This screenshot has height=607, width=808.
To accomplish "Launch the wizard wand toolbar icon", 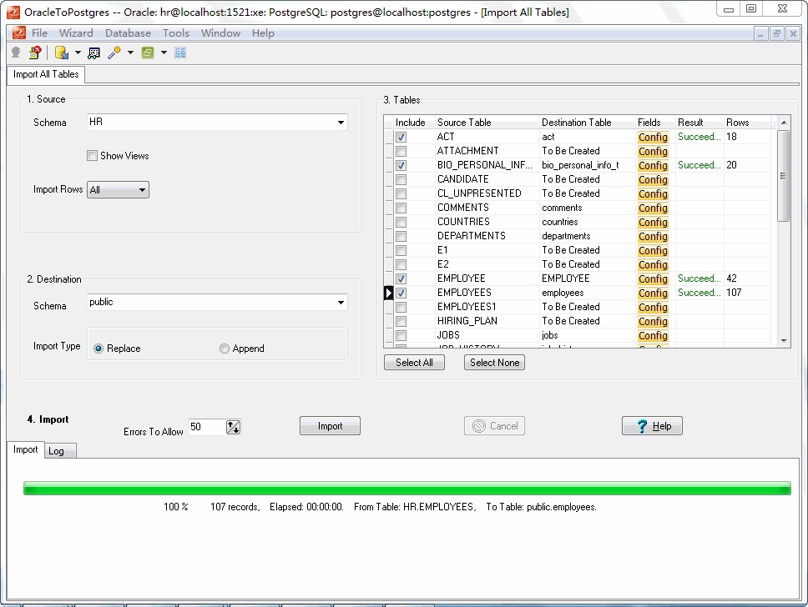I will click(114, 53).
